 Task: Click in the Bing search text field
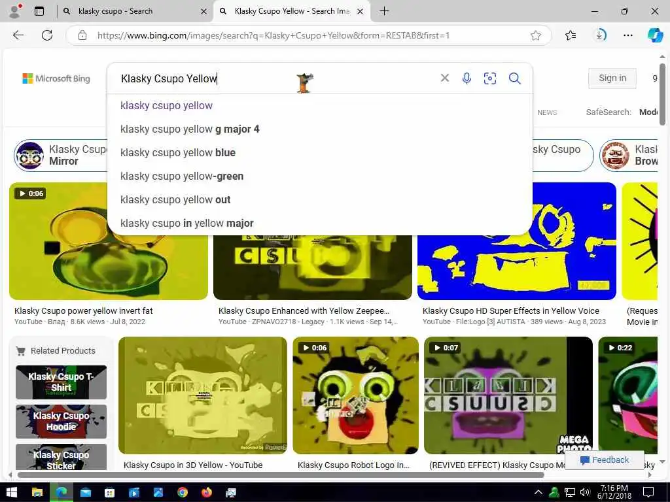tap(273, 78)
